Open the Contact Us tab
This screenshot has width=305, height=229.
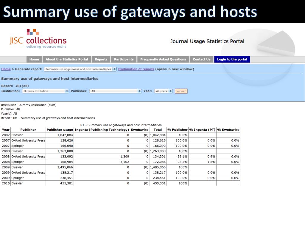tap(202, 59)
